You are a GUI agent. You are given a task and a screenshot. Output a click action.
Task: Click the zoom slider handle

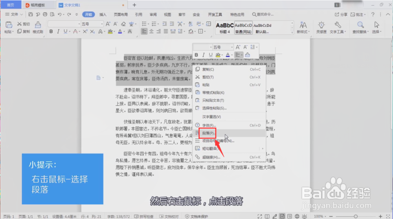(356, 216)
